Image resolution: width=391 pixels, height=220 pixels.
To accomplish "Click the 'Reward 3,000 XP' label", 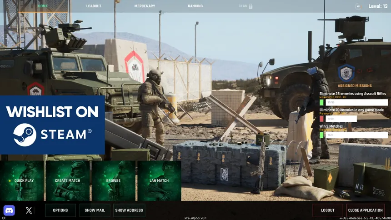I will click(x=333, y=97).
